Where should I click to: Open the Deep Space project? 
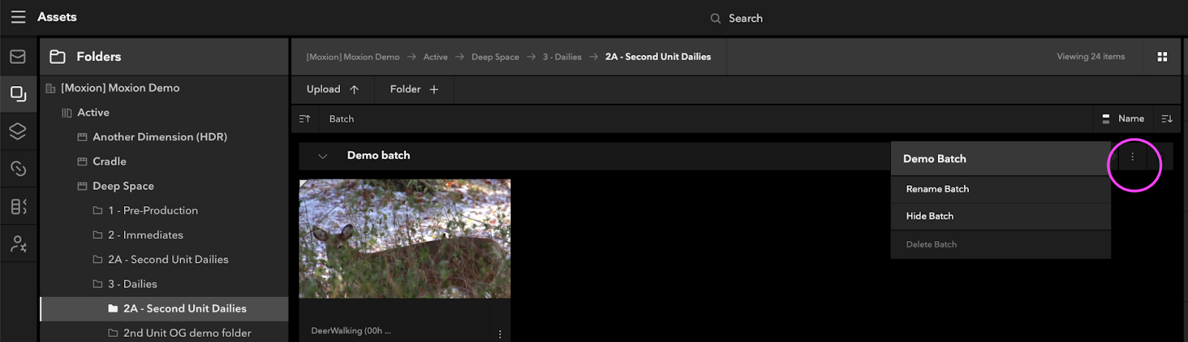123,186
